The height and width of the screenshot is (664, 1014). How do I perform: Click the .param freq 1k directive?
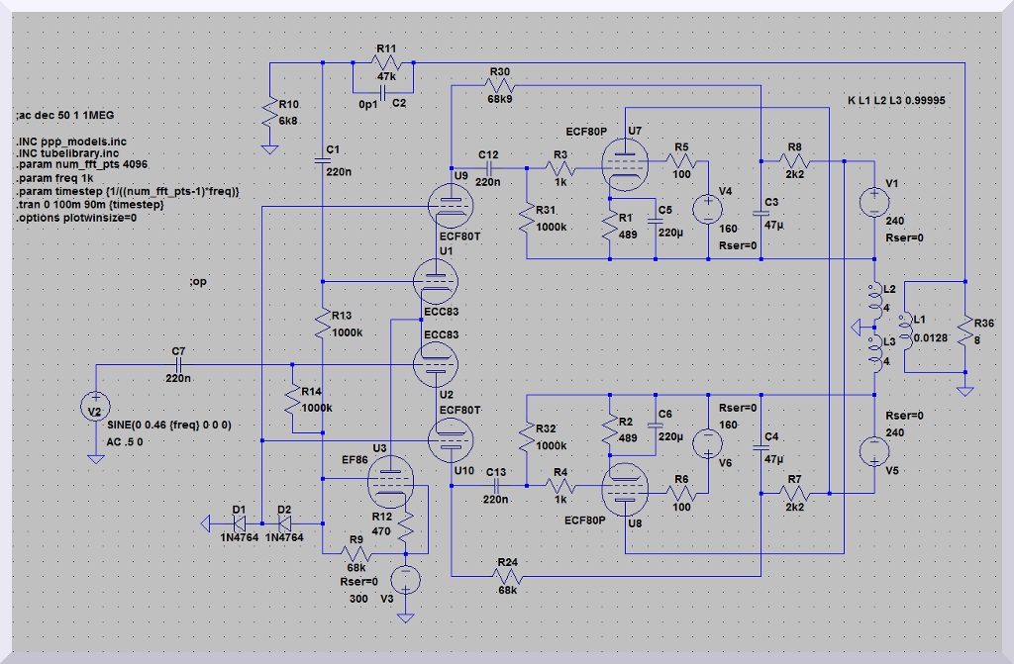[x=57, y=178]
